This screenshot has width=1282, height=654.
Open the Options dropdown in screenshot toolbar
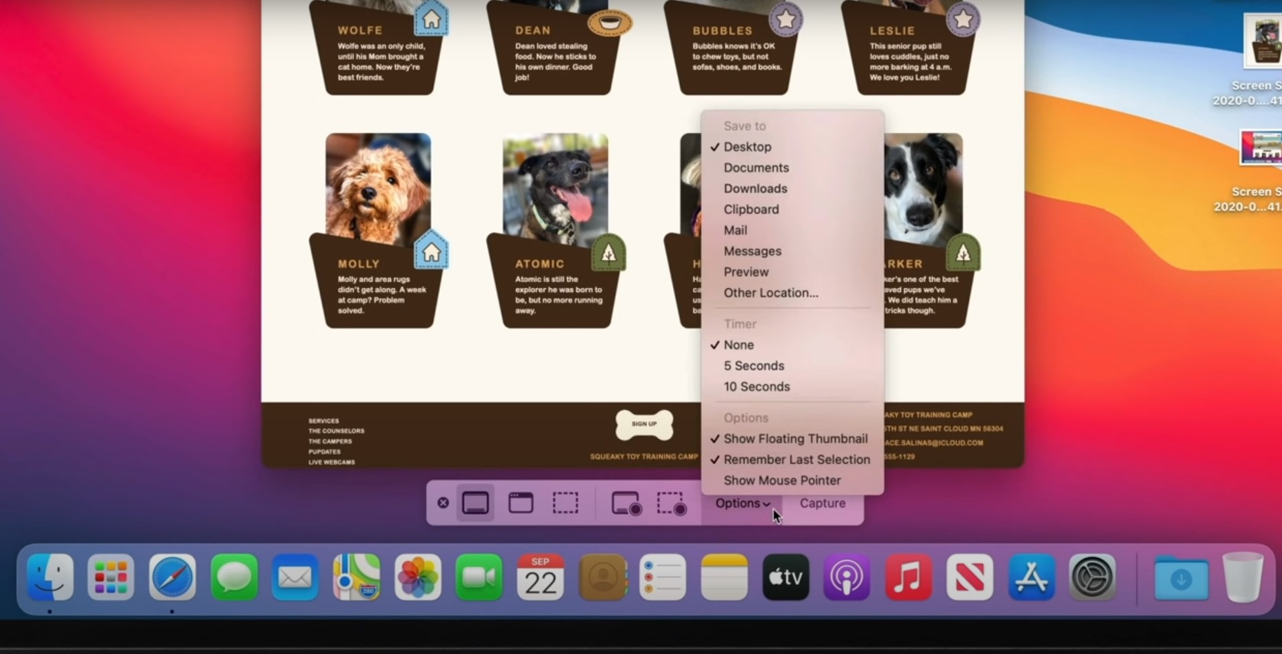tap(742, 503)
